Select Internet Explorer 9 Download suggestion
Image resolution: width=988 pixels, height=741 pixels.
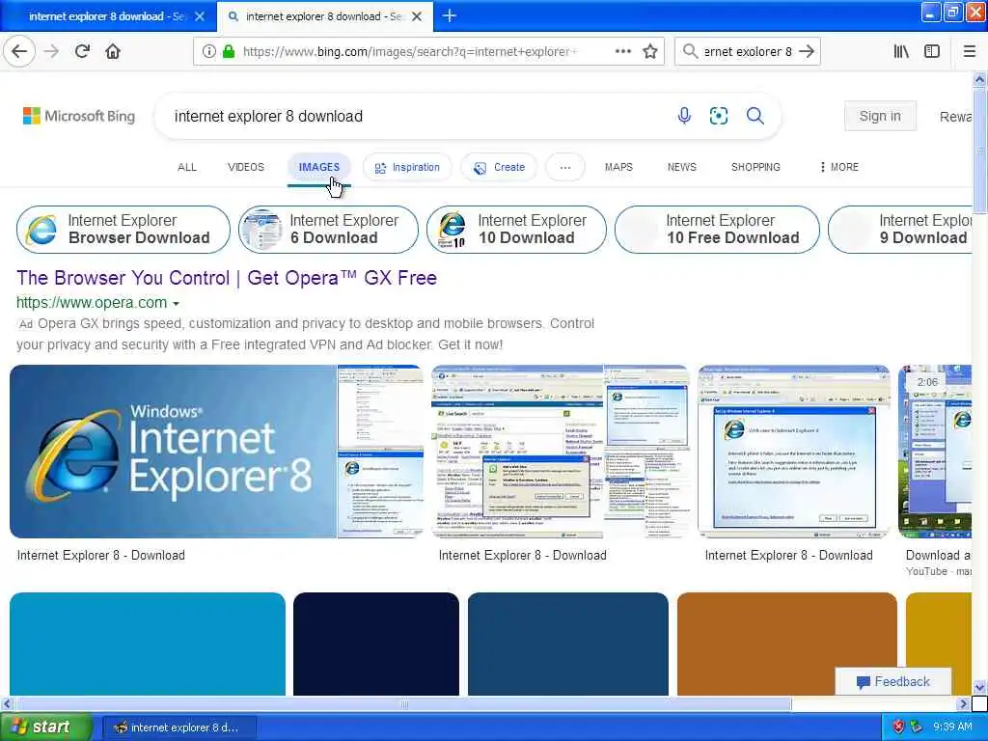pos(900,230)
